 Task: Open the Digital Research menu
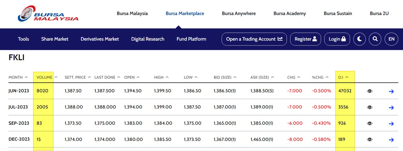(x=148, y=39)
